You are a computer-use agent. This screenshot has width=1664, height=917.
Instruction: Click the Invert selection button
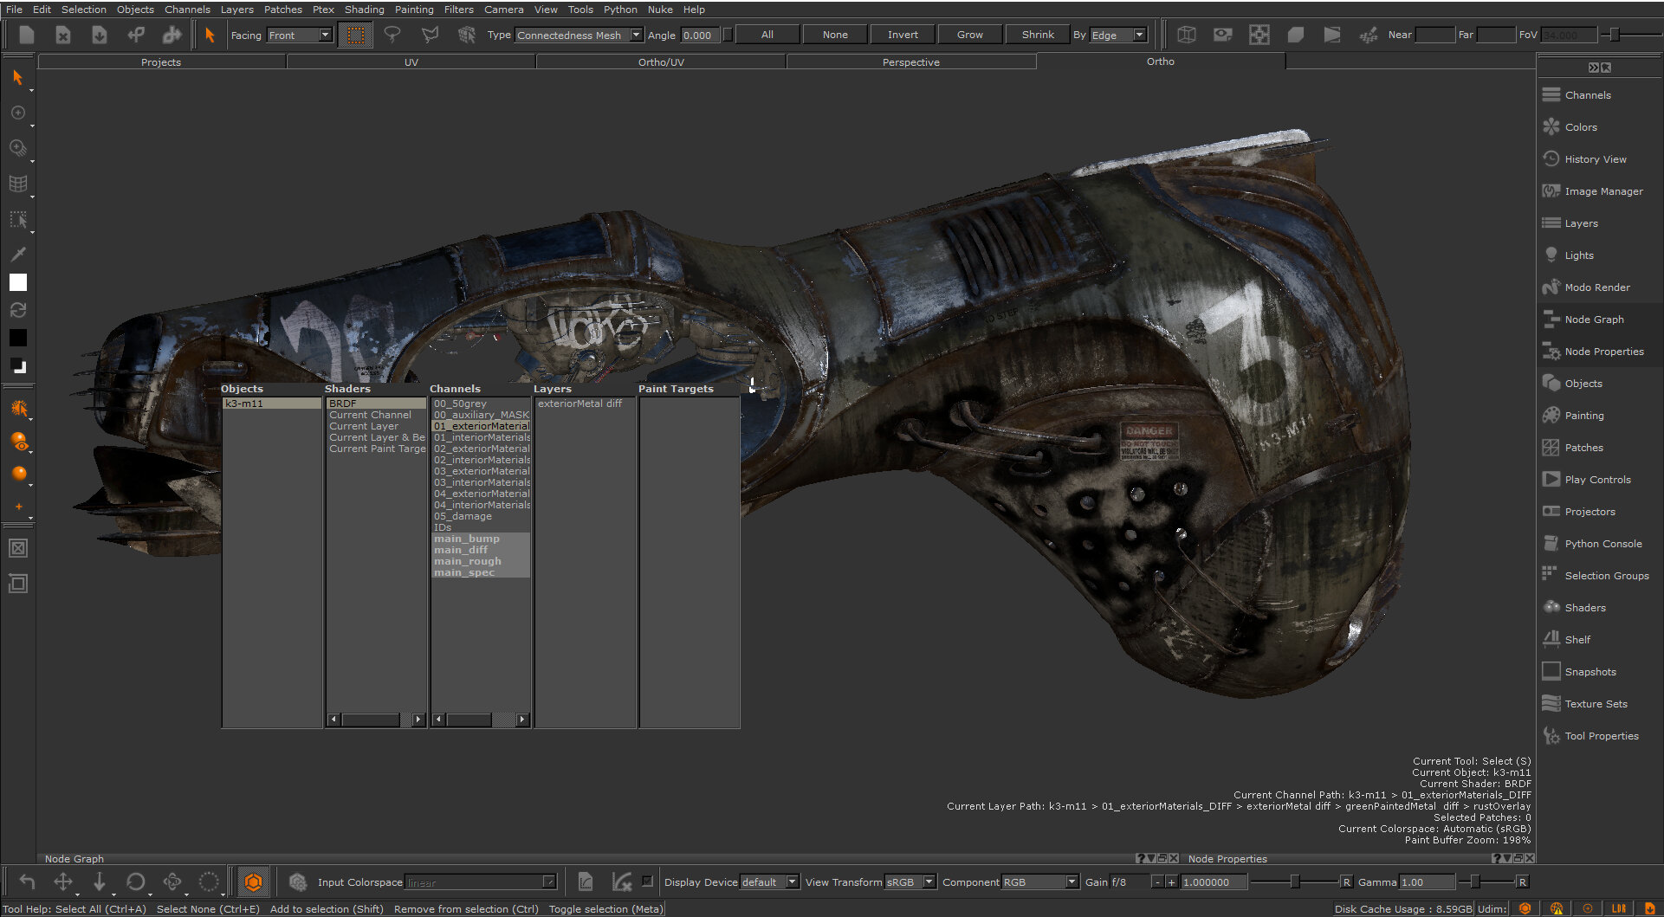[902, 35]
